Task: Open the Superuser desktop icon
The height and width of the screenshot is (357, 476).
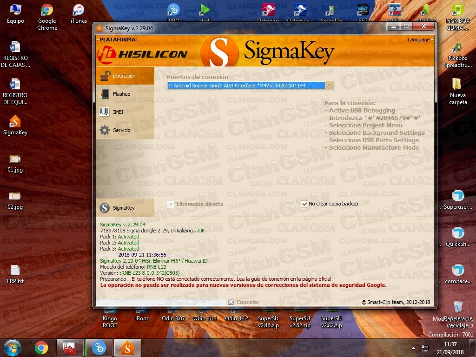Action: pos(458,200)
